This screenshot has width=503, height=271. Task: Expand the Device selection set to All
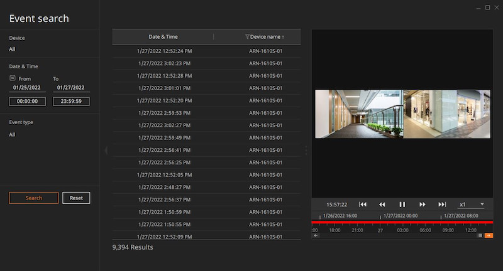tap(13, 48)
